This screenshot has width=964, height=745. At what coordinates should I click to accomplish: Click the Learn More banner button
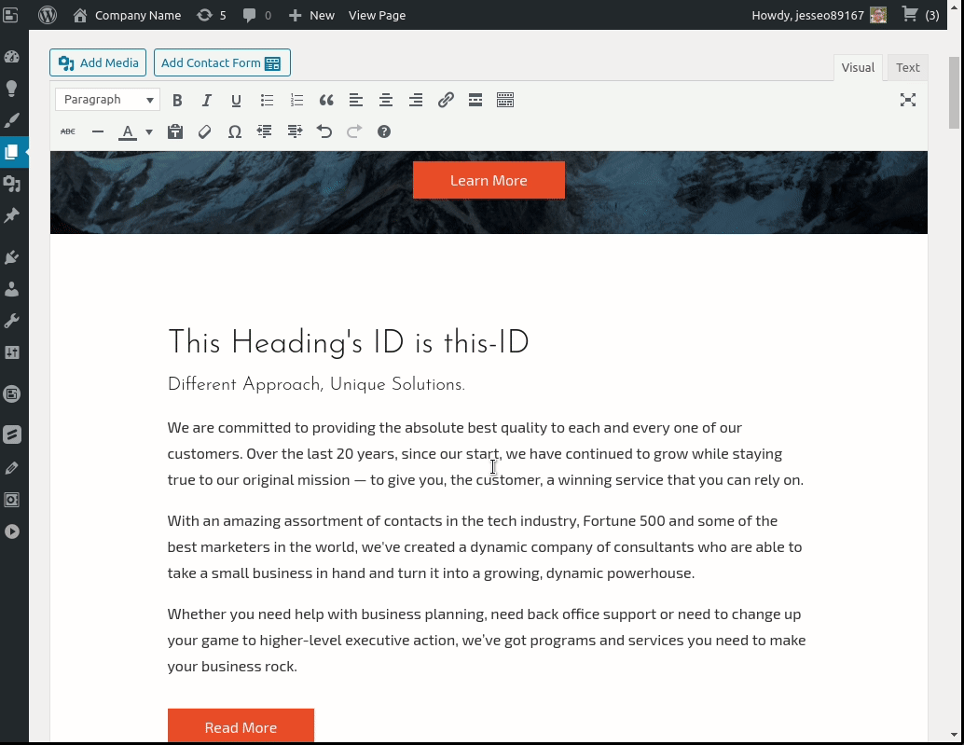pos(489,180)
